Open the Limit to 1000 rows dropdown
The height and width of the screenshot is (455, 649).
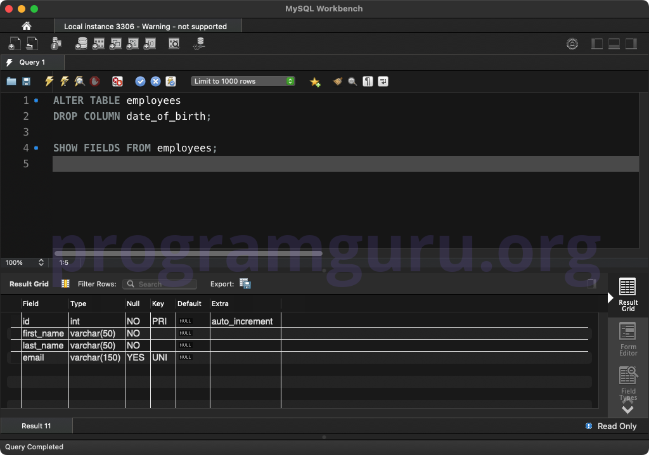243,81
